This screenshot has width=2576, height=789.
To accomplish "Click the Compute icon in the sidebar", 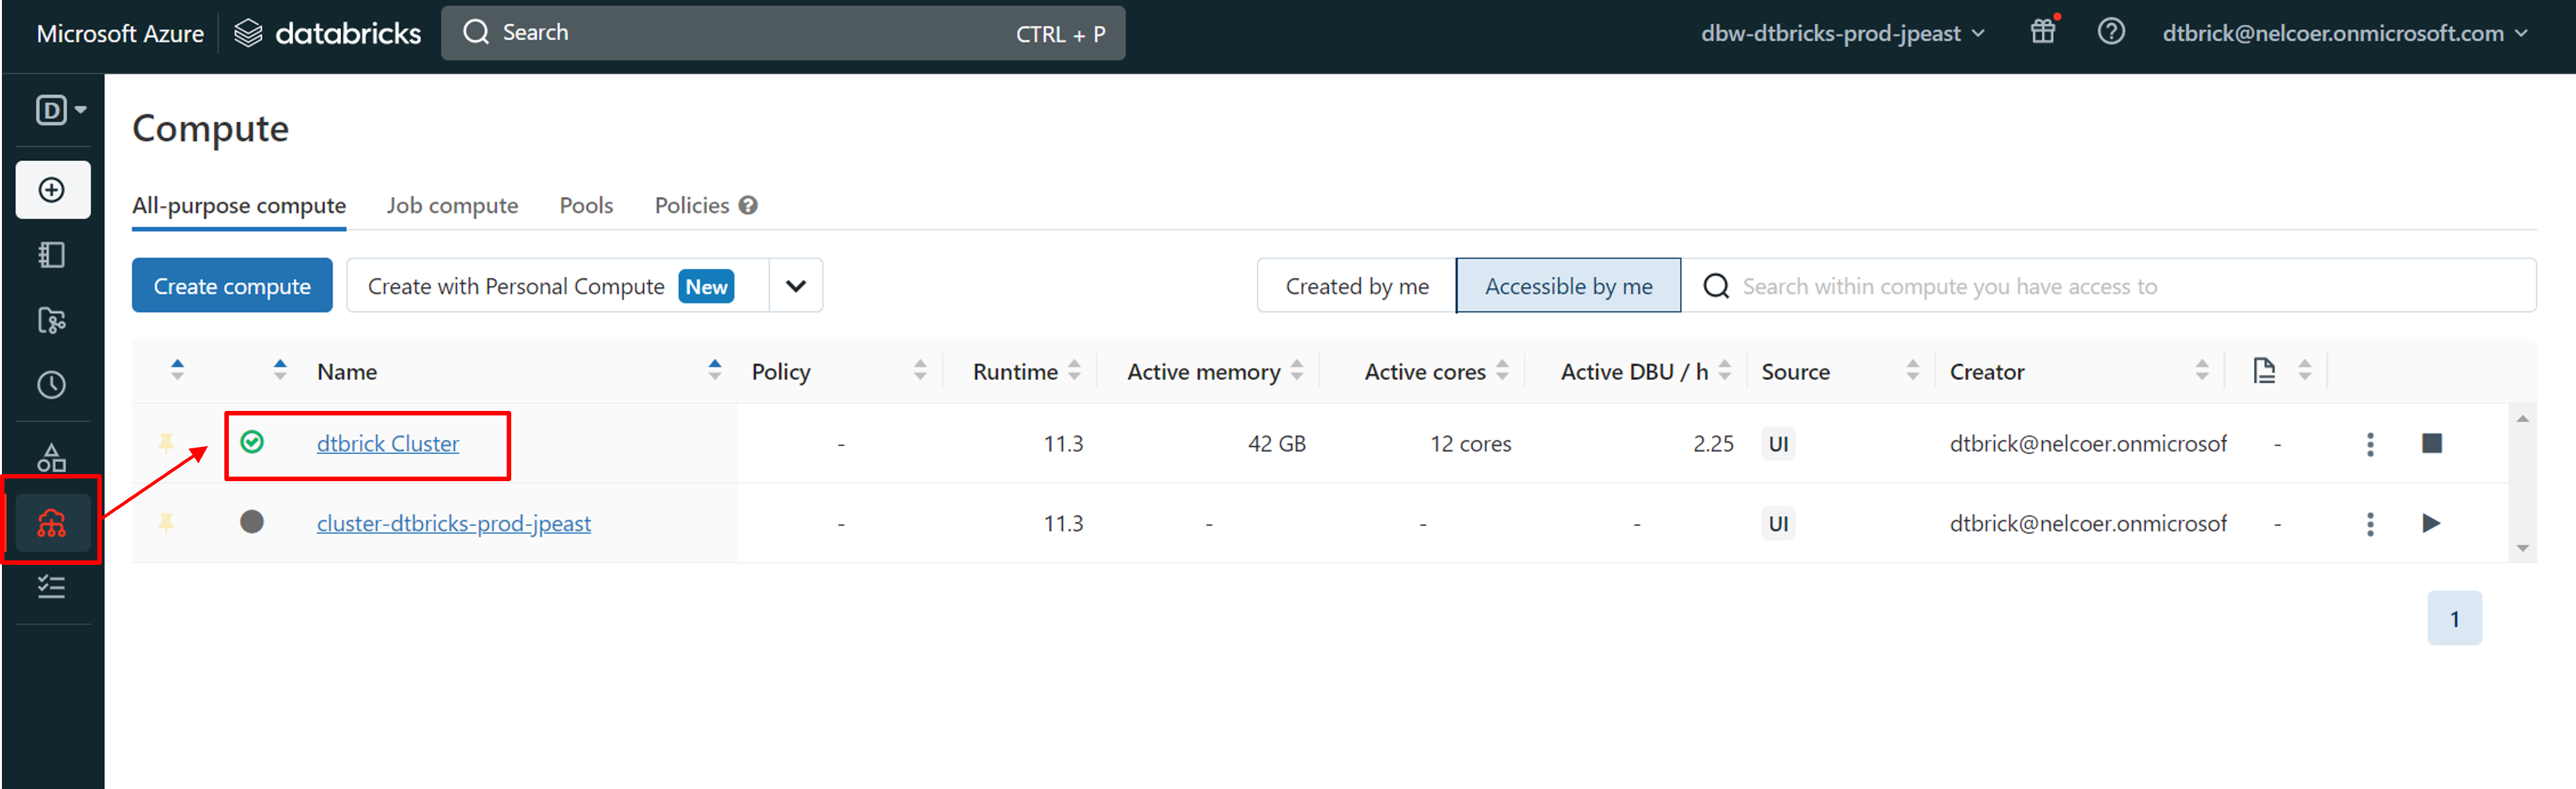I will (52, 522).
